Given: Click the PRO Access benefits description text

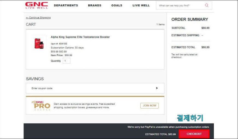Looking at the screenshot, I should pos(84,106).
